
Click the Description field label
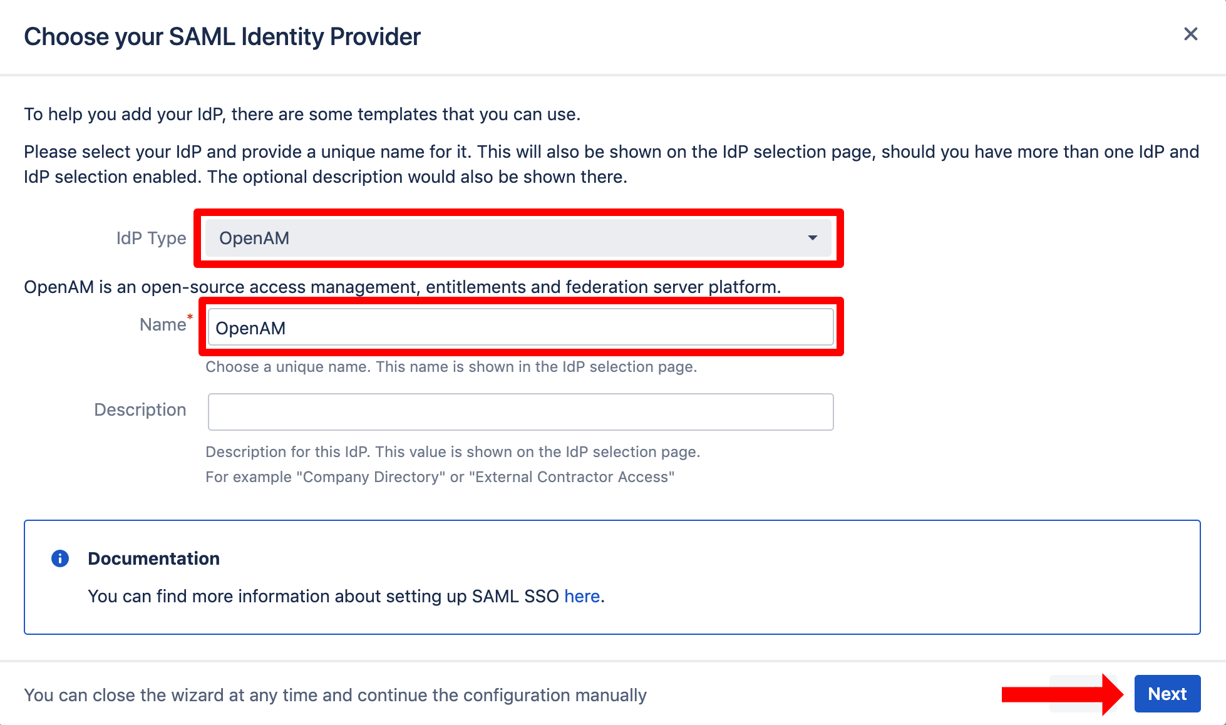tap(140, 409)
